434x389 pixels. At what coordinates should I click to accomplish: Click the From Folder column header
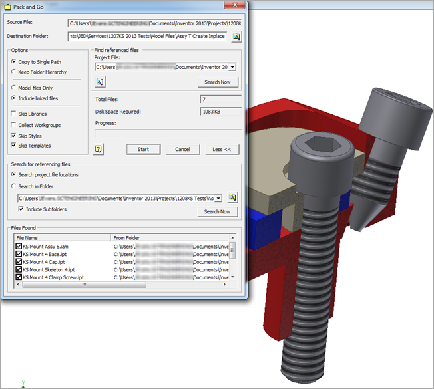tap(170, 238)
